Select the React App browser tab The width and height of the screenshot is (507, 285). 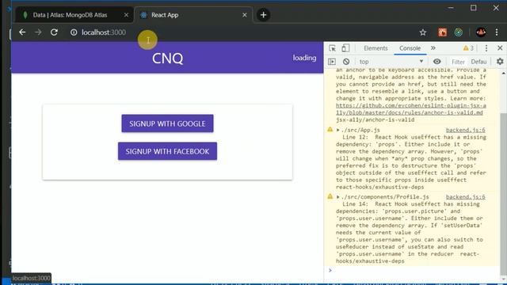tap(193, 15)
